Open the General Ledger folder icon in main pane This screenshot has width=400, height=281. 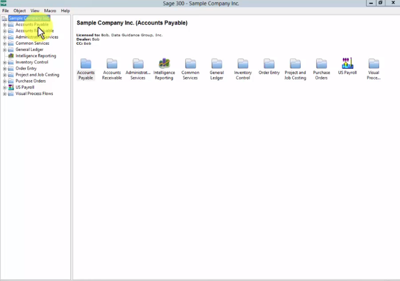(217, 64)
